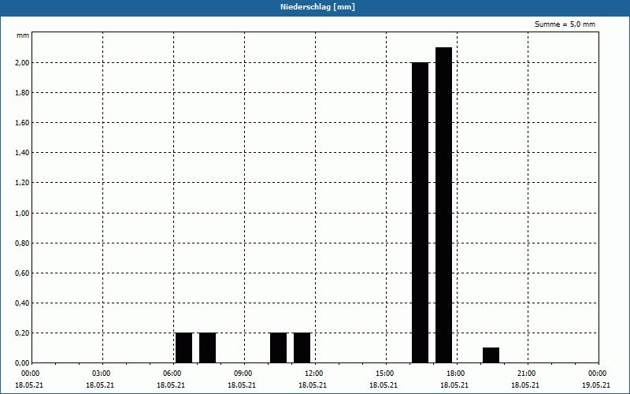Viewport: 630px width, 394px height.
Task: Click the 19.05.21 date label
Action: pos(596,385)
